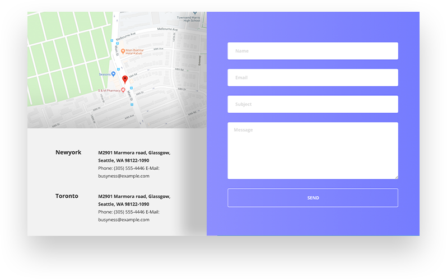Click inside the Message text area

[313, 151]
